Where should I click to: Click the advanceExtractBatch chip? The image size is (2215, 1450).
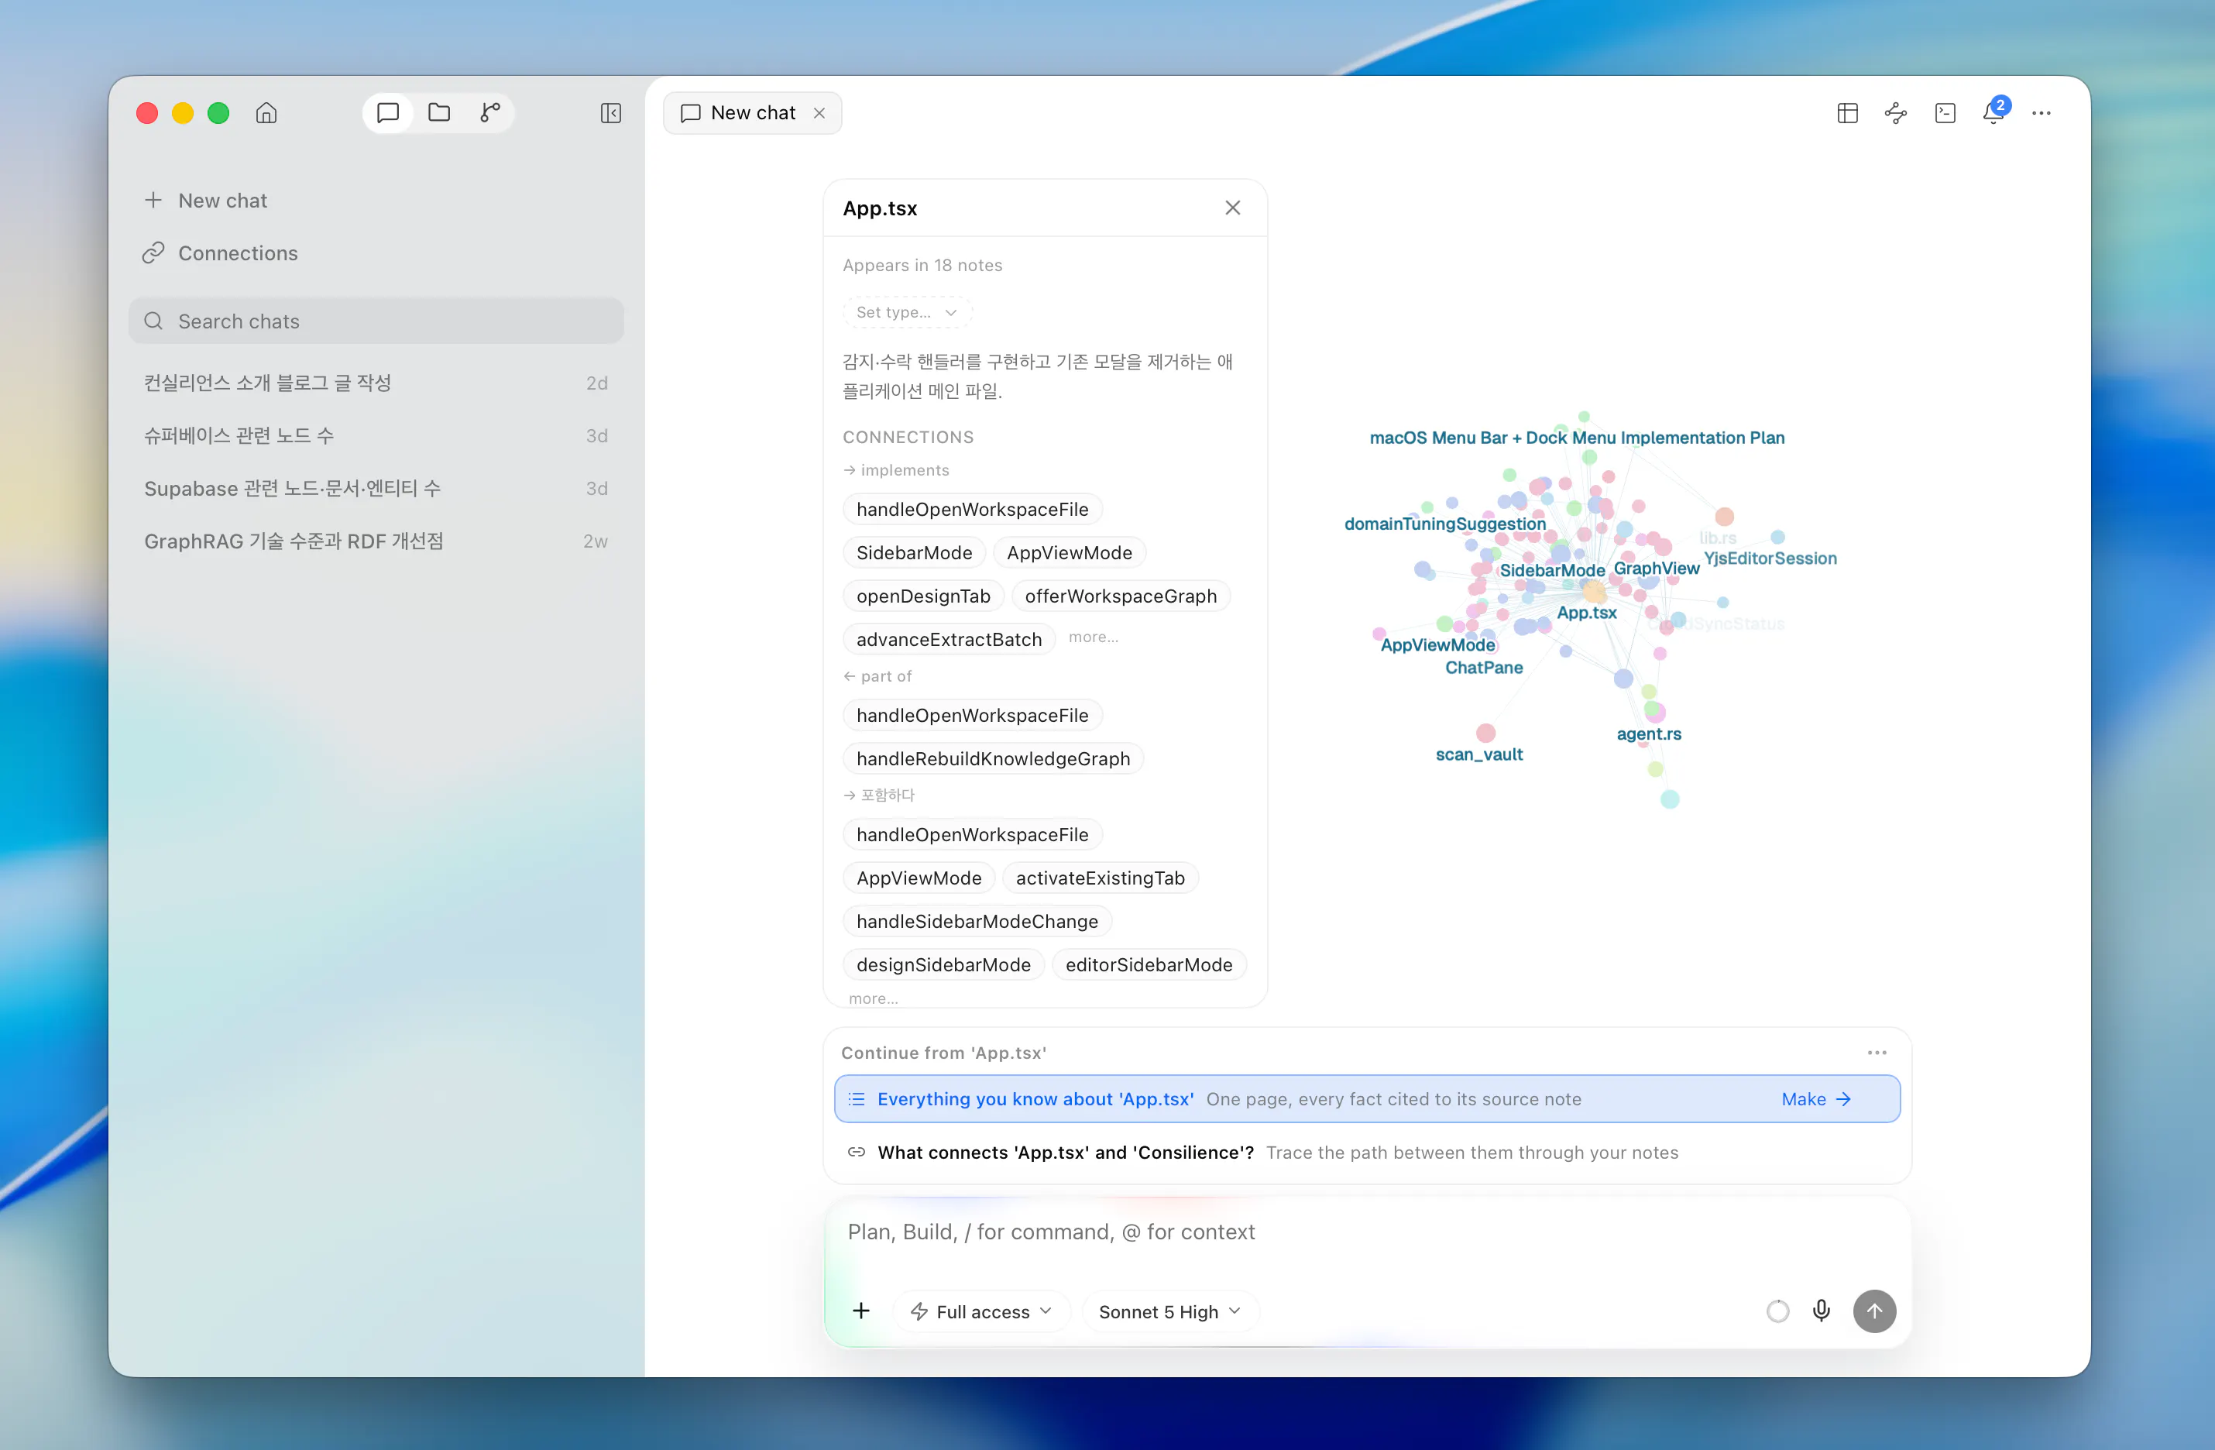949,641
